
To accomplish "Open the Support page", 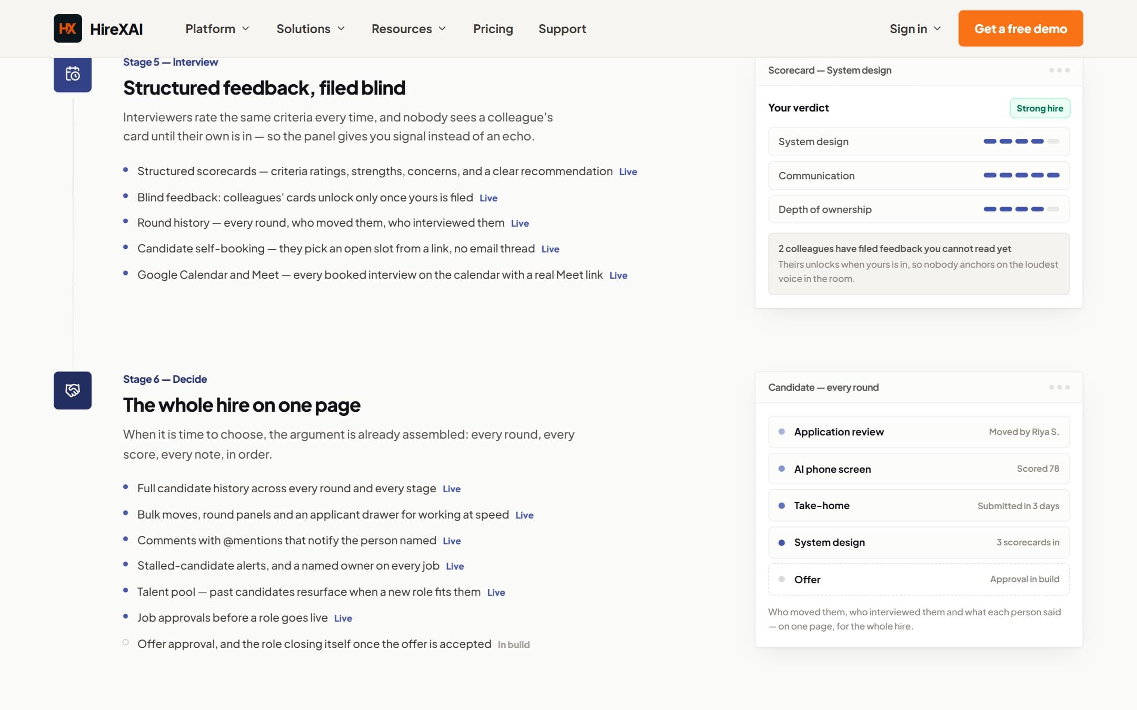I will coord(562,28).
